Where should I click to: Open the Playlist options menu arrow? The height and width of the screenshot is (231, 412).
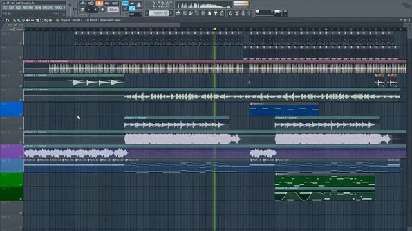point(3,20)
